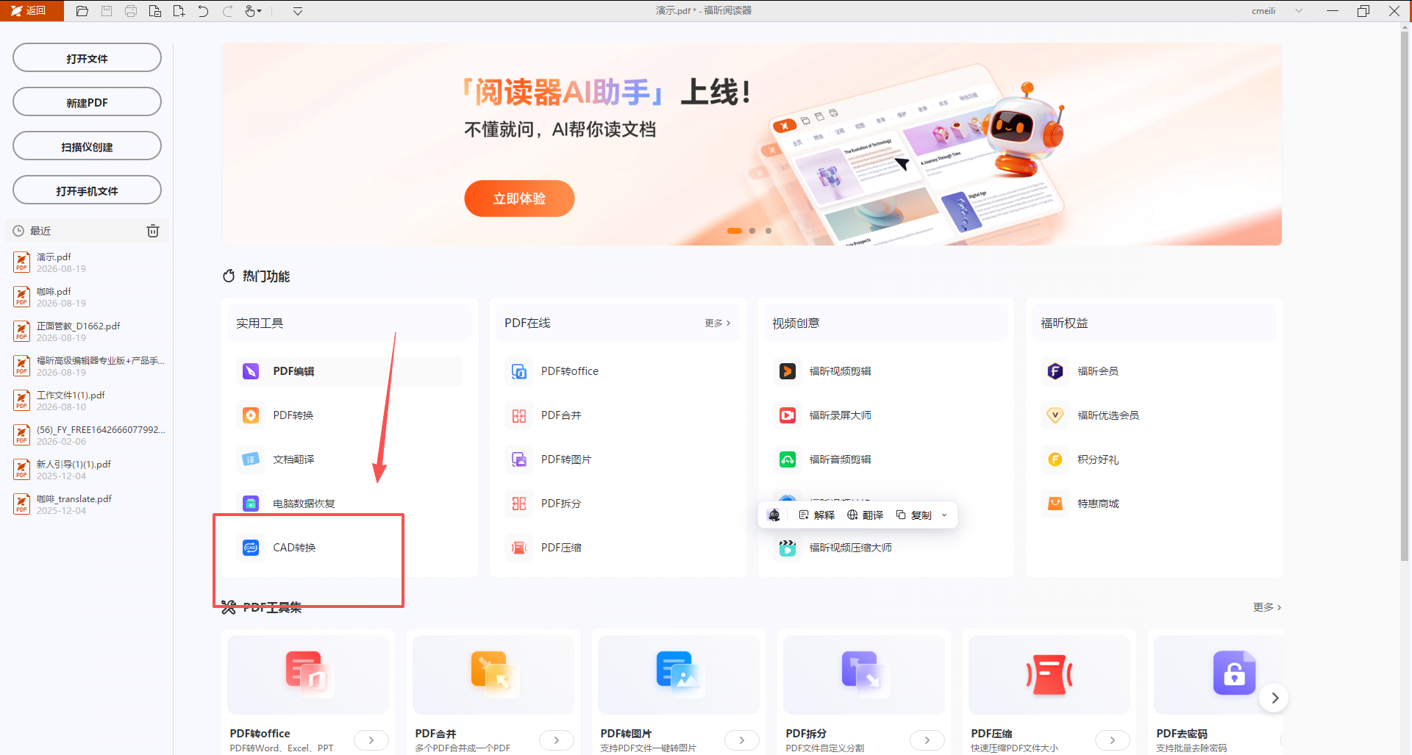
Task: Redo the last undone action
Action: pos(227,11)
